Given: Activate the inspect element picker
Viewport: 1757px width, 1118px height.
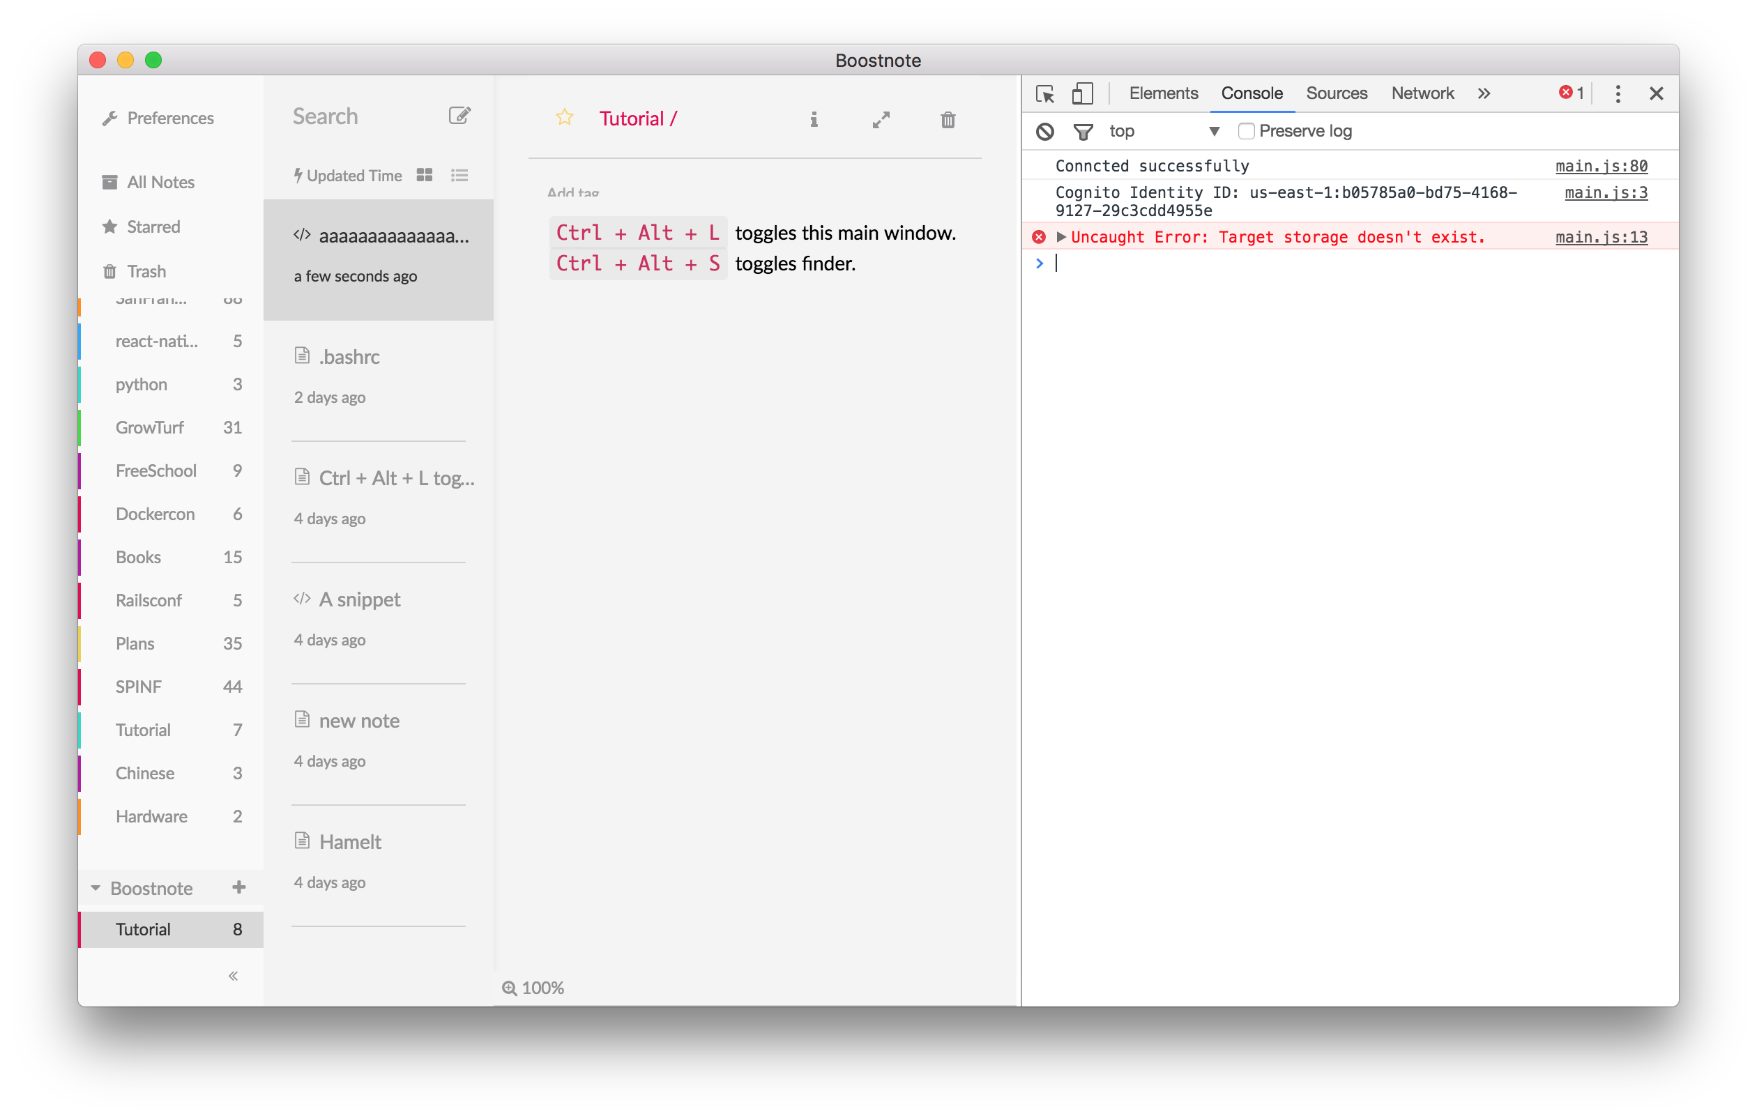Looking at the screenshot, I should (x=1044, y=93).
